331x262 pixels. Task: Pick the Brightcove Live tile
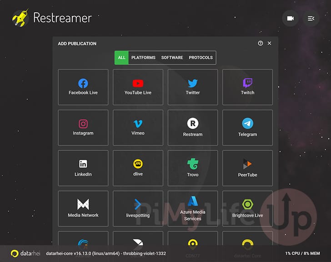[x=247, y=209]
